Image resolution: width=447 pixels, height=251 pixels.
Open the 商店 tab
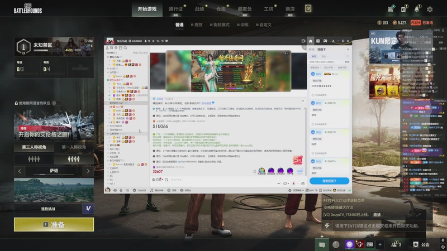[x=290, y=9]
